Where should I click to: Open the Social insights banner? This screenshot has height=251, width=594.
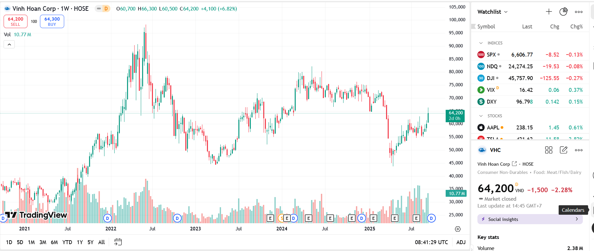530,219
